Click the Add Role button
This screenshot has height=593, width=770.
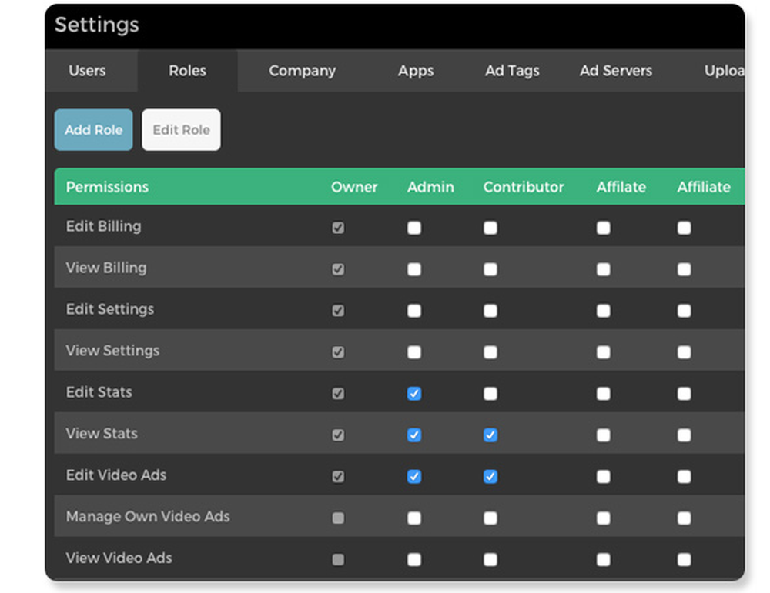click(93, 129)
